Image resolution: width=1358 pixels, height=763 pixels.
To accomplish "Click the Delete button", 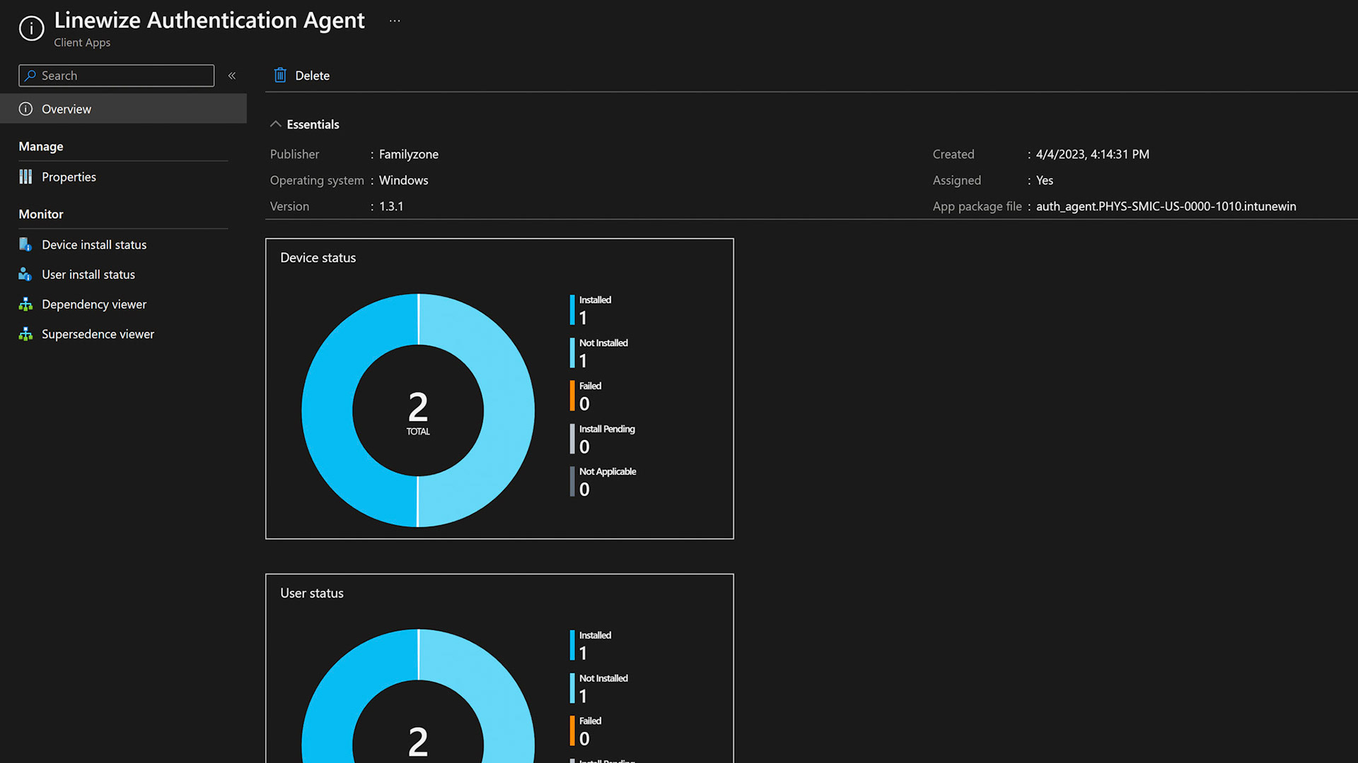I will click(x=302, y=76).
